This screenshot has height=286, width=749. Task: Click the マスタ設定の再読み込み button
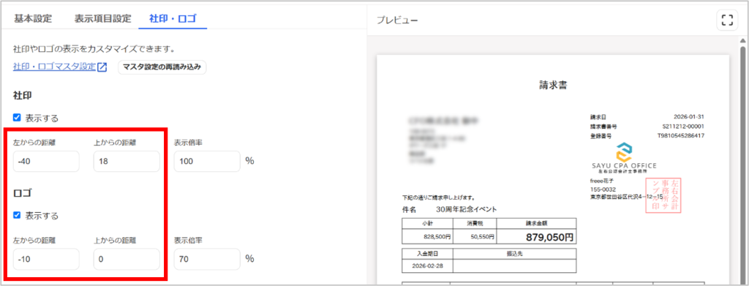click(x=162, y=67)
